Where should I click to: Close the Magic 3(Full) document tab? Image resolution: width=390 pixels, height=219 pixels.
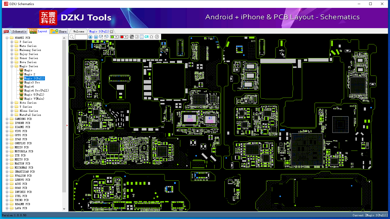tap(111, 31)
